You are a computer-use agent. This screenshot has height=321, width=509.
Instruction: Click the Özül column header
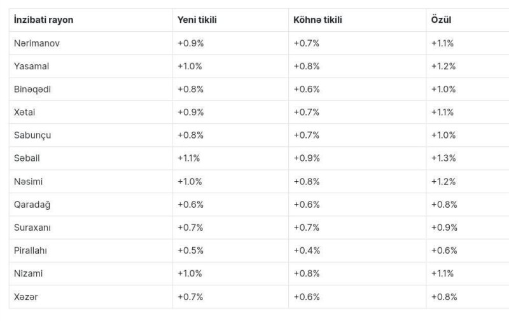pos(442,20)
